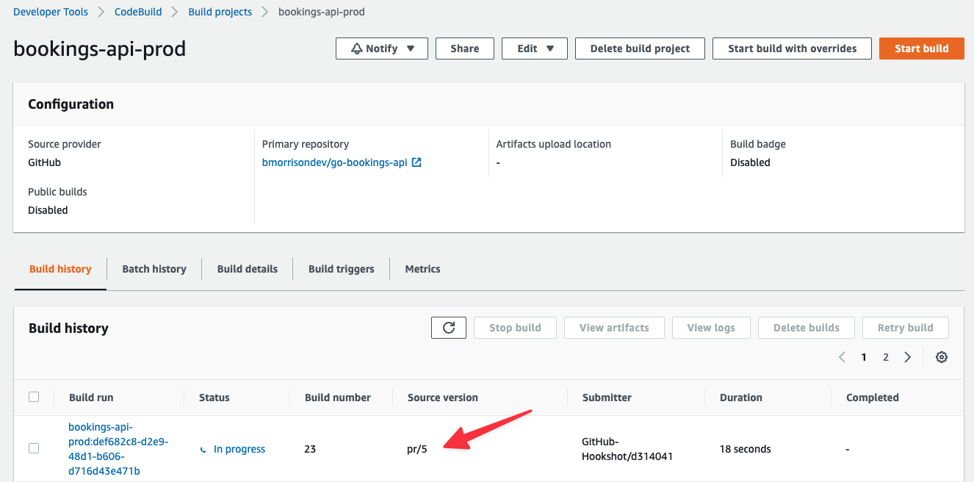Screen dimensions: 974x482
Task: Open the Notify dropdown
Action: [x=382, y=48]
